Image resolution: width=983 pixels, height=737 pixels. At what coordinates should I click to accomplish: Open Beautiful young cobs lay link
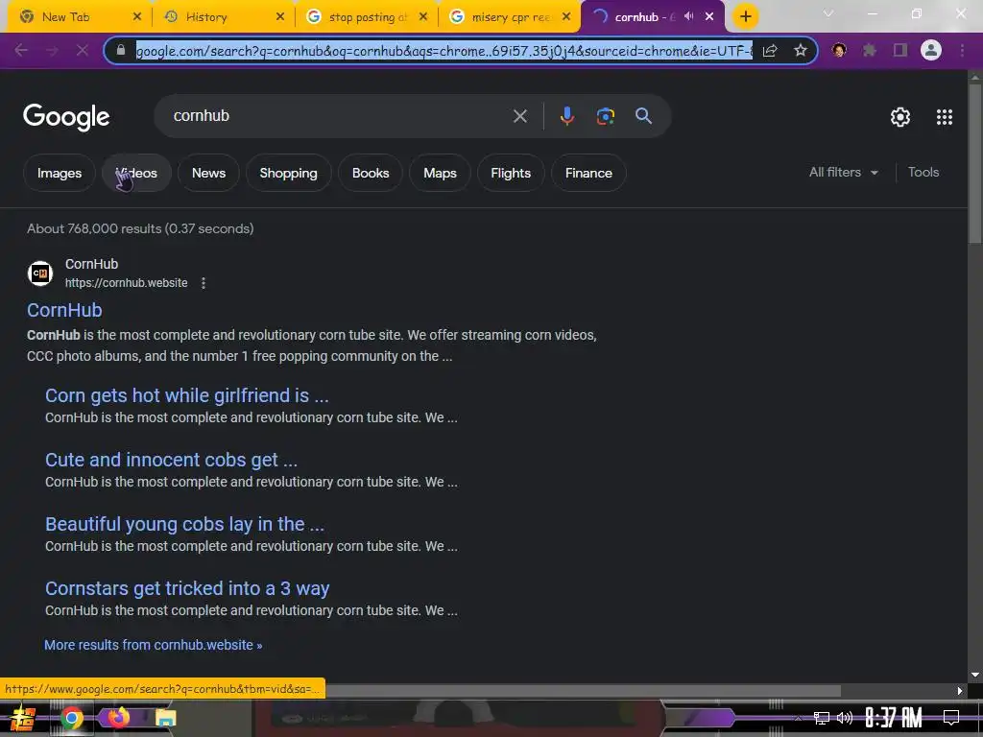185,524
